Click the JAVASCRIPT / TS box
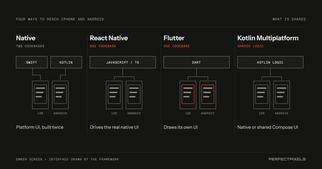Viewport: 322px width, 169px height. tap(123, 62)
